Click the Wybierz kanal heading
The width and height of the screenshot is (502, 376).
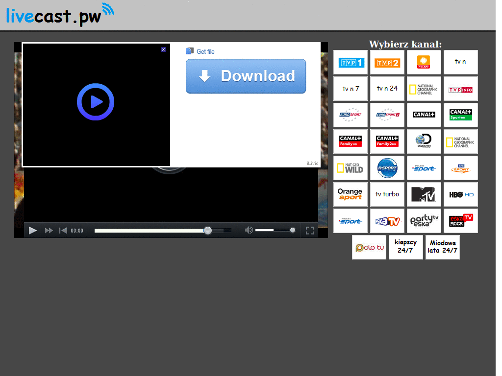point(405,44)
